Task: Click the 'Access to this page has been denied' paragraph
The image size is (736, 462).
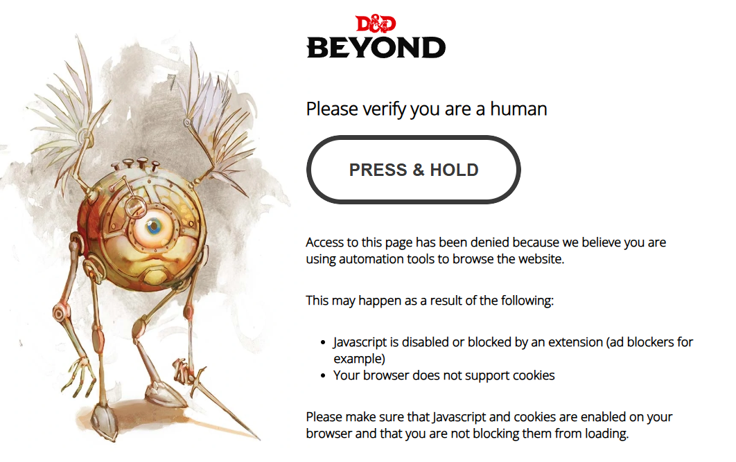Action: point(486,251)
